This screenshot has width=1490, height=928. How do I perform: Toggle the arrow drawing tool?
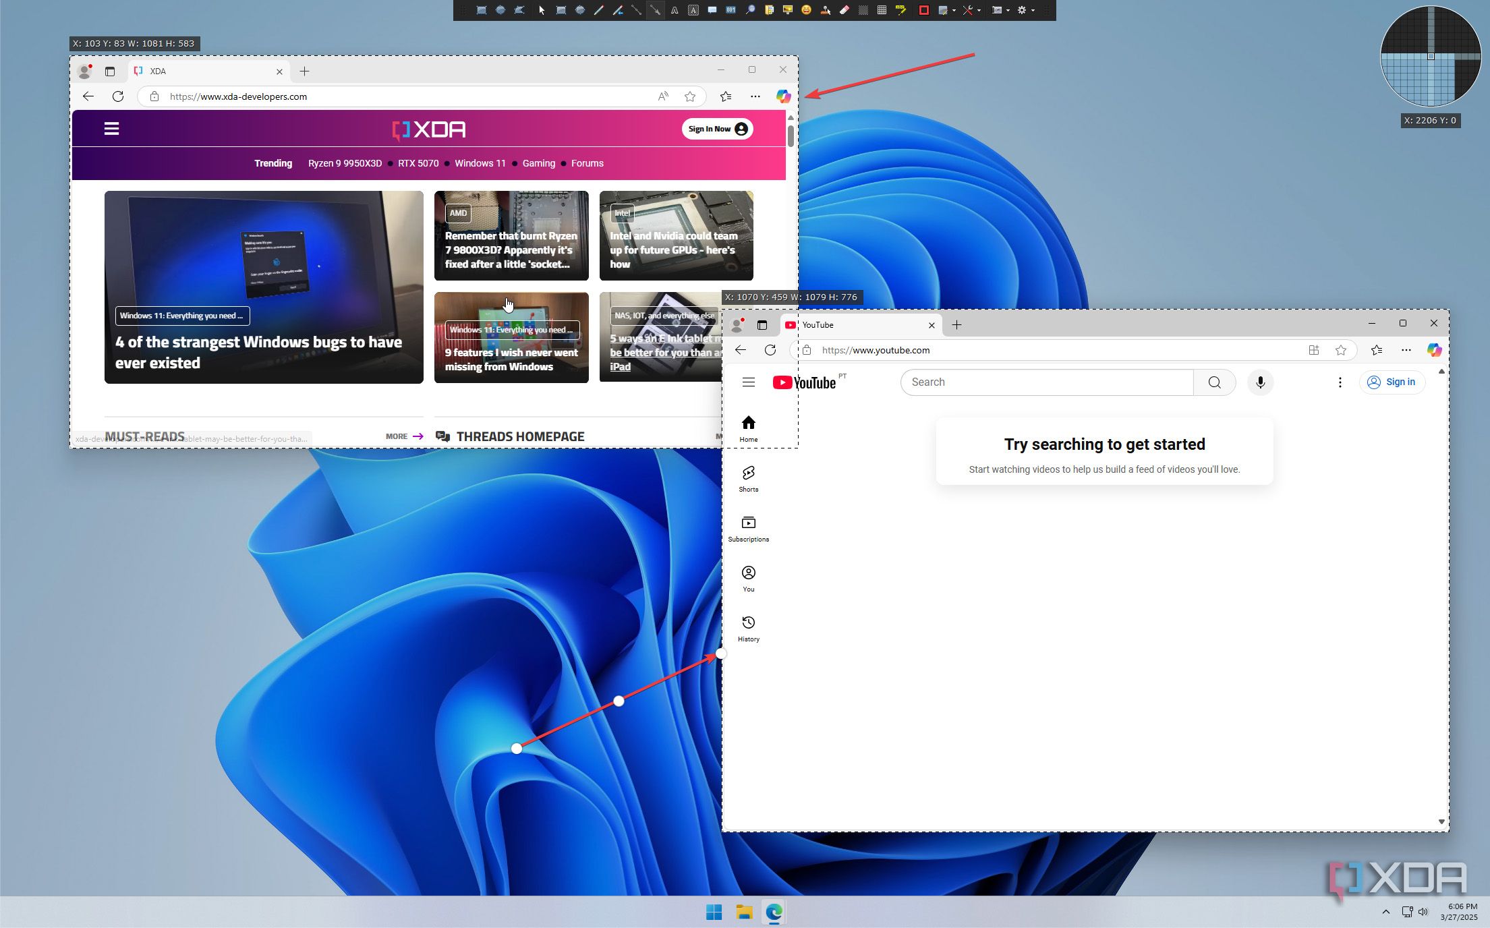(x=655, y=10)
